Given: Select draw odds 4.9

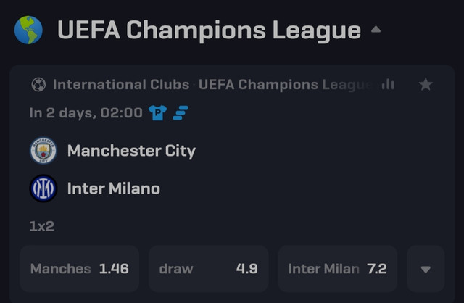Looking at the screenshot, I should pos(209,269).
